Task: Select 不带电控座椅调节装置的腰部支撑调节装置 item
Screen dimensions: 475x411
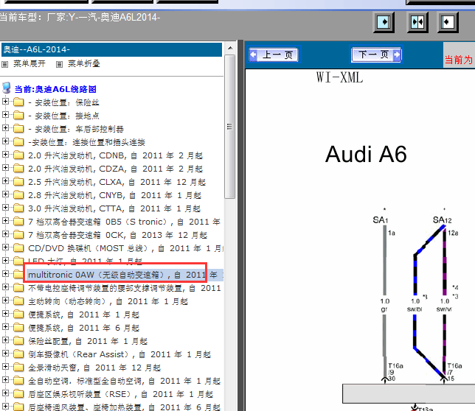Action: (x=124, y=288)
